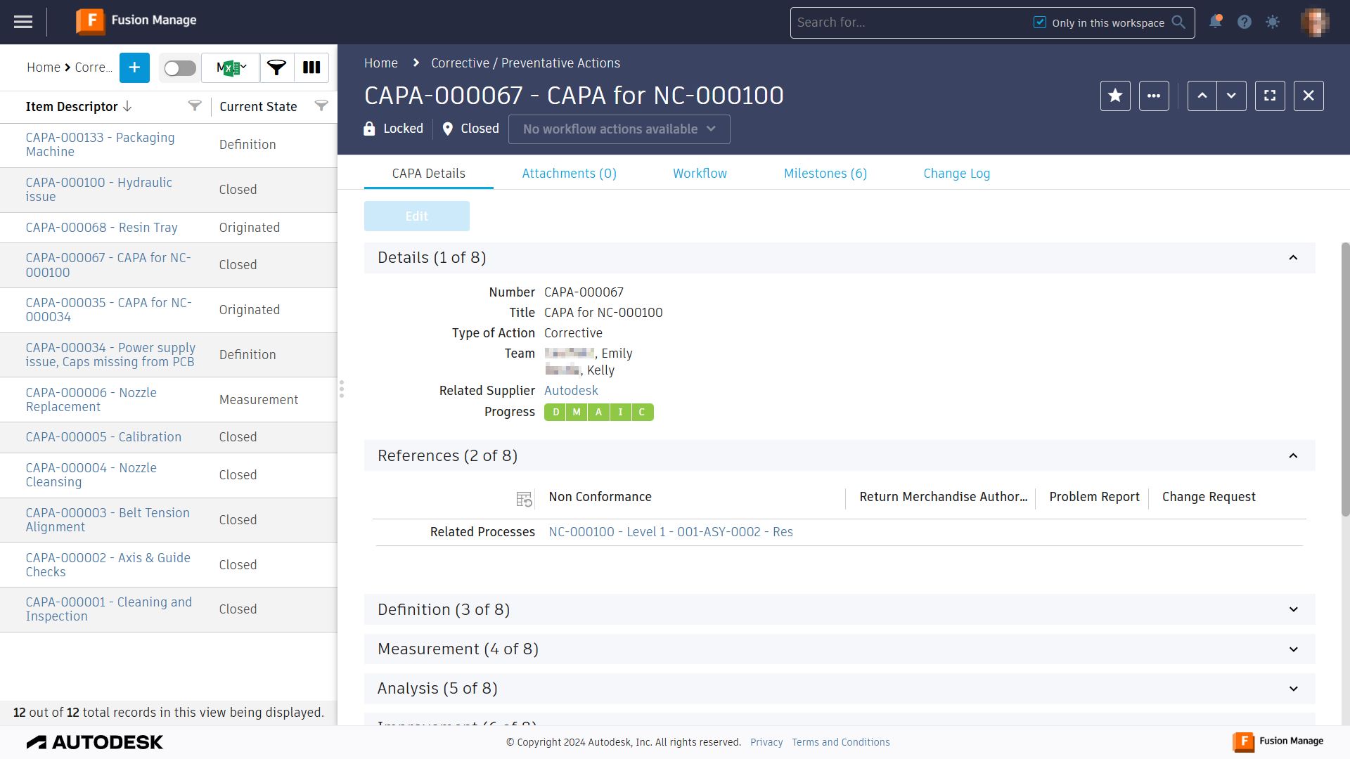
Task: Toggle the switch next to the plus button
Action: [x=180, y=67]
